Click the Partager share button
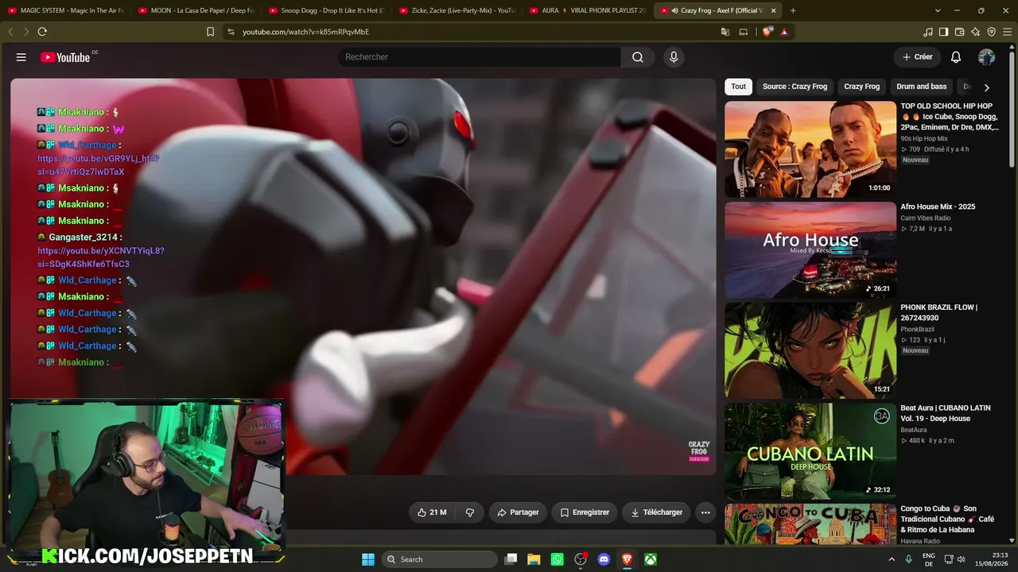The height and width of the screenshot is (572, 1018). pos(518,512)
